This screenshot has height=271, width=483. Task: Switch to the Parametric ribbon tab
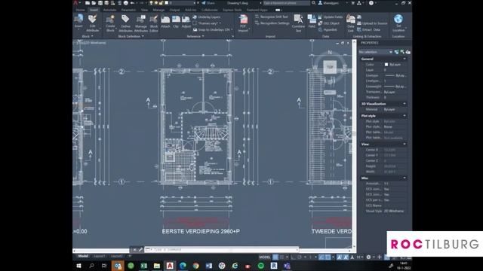[x=128, y=10]
